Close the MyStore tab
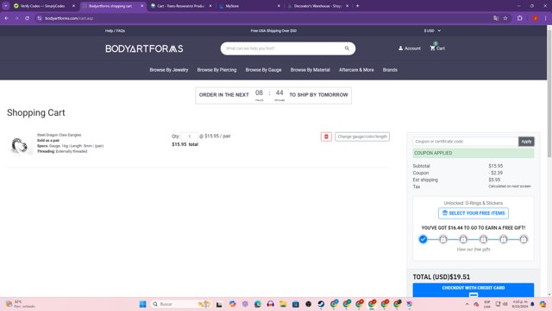 (279, 6)
